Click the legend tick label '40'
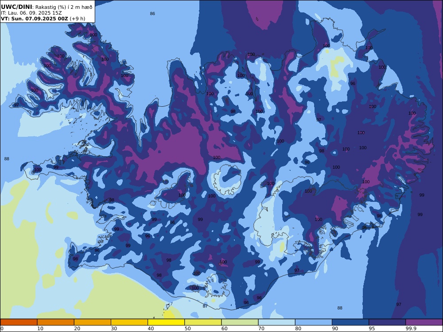The height and width of the screenshot is (332, 443). [151, 328]
